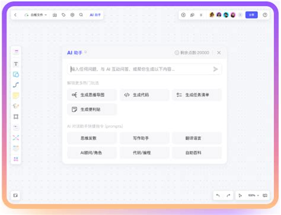Expand the collapse chevrons in top-right toolbar
This screenshot has height=215, width=281.
point(201,15)
